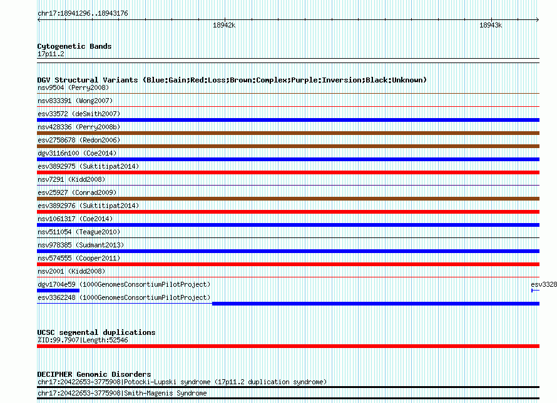Screen dimensions: 557x403
Task: Click the short blue dgv1704e59 bar
Action: 58,291
